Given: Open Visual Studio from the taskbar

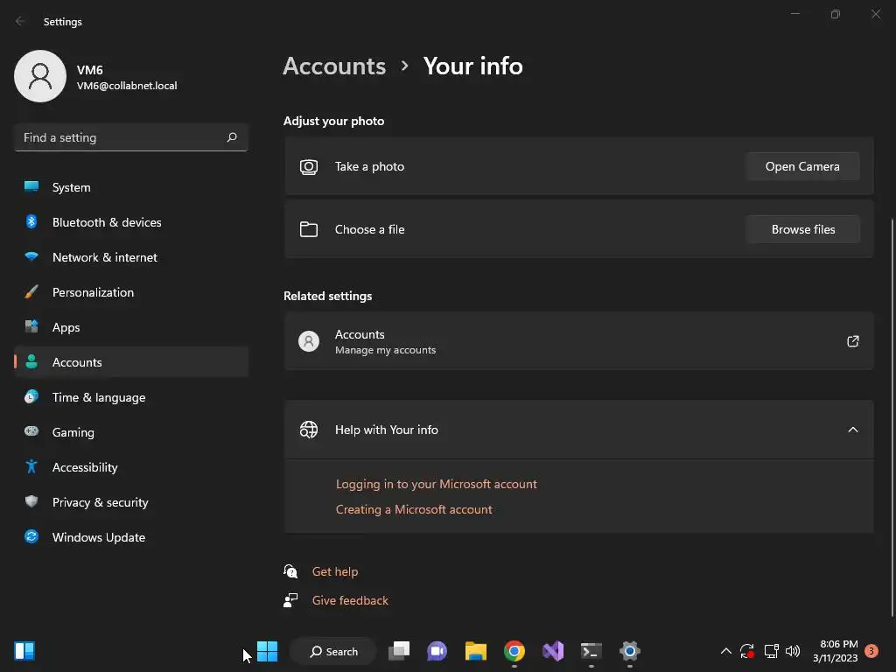Looking at the screenshot, I should pyautogui.click(x=553, y=651).
